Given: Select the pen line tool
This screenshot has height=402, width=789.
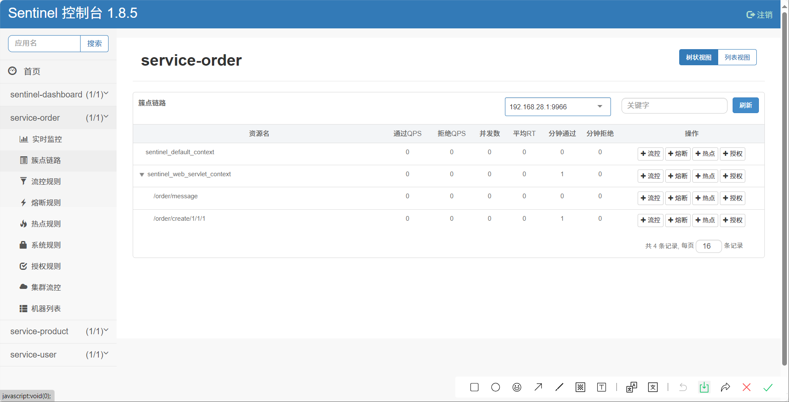Looking at the screenshot, I should (x=559, y=387).
